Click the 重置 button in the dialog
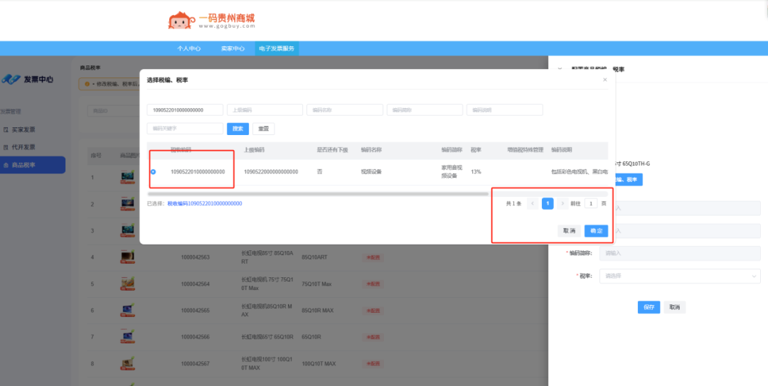Screen dimensions: 768x386 [x=264, y=129]
